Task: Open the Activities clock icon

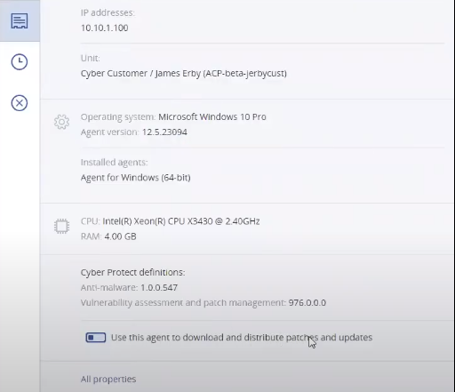Action: [20, 62]
